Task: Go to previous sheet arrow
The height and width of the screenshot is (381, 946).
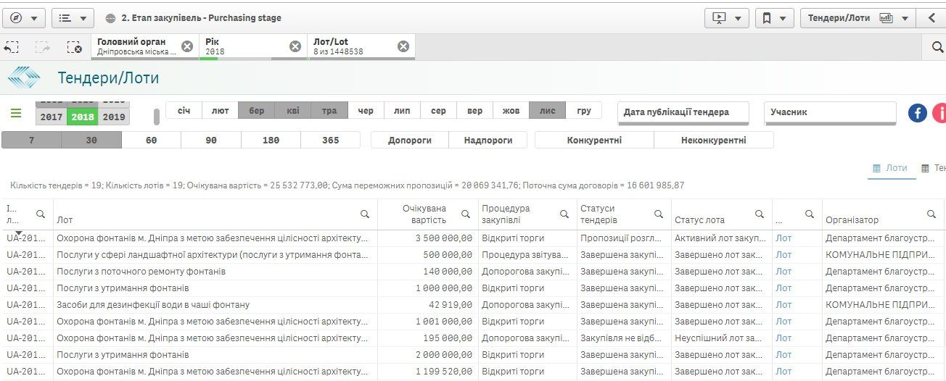Action: click(x=931, y=18)
